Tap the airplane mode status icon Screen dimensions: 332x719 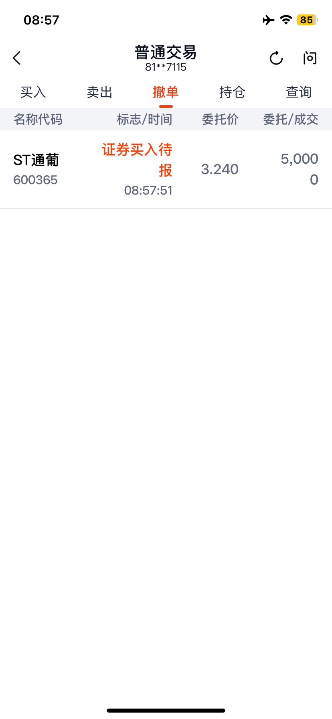click(269, 20)
